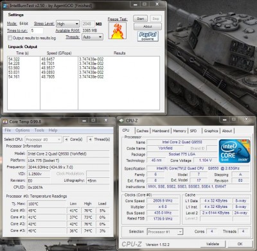Screen dimensions: 257x251
Task: Click the CPU-Z Package Socket 775 LGA
Action: point(182,154)
